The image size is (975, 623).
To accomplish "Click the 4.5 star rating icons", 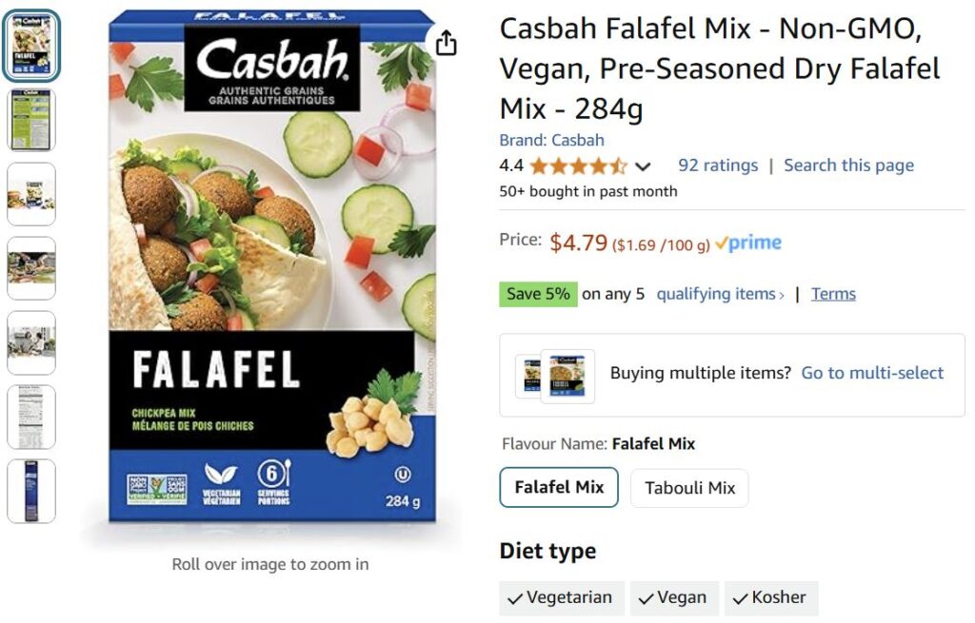I will click(x=578, y=166).
